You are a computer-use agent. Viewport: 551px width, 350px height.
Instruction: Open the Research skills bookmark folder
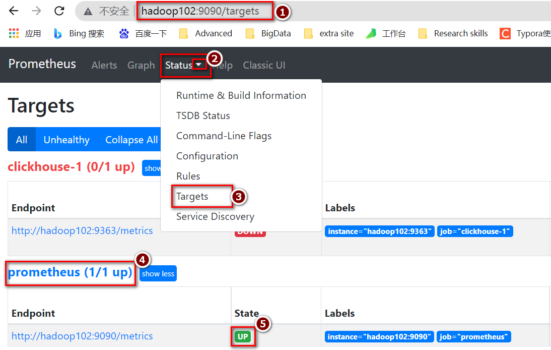453,33
